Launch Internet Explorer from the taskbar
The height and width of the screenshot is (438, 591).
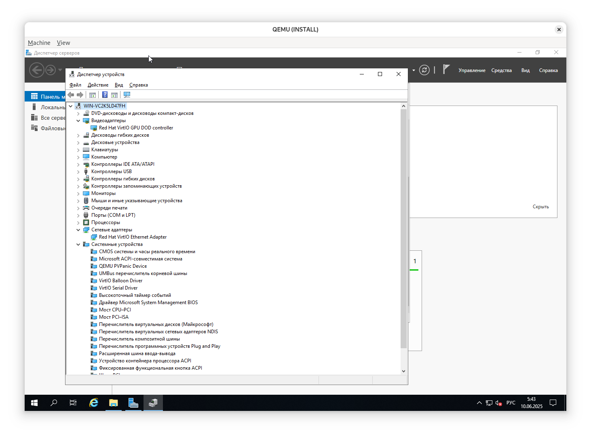point(94,403)
